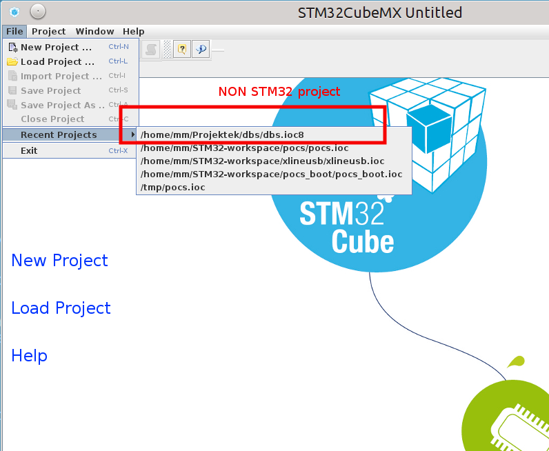Click the blue New Project link

click(x=59, y=261)
